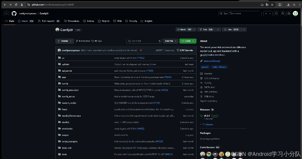Viewport: 302px width, 159px height.
Task: Open the custom_nodes folder
Action: (x=69, y=103)
